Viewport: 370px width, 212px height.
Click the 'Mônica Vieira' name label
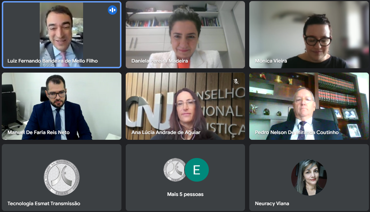tap(271, 61)
